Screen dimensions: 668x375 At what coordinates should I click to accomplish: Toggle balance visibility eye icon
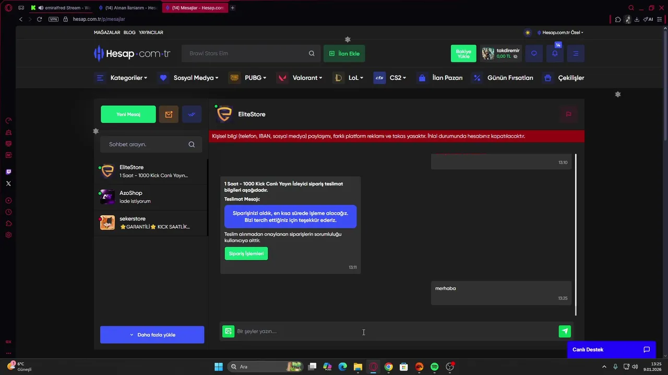[516, 56]
